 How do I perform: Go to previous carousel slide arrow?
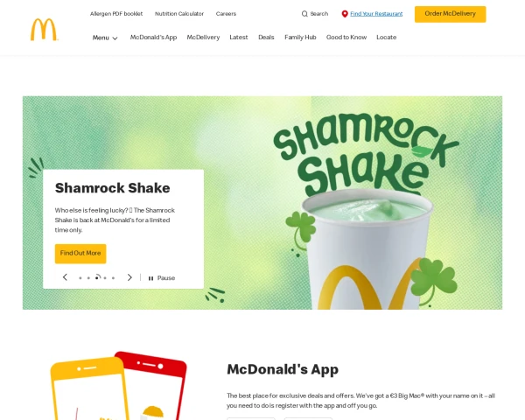point(65,277)
